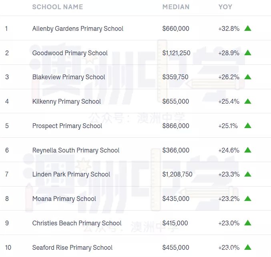
Task: Click the green triangle next to +25.4%
Action: point(248,101)
